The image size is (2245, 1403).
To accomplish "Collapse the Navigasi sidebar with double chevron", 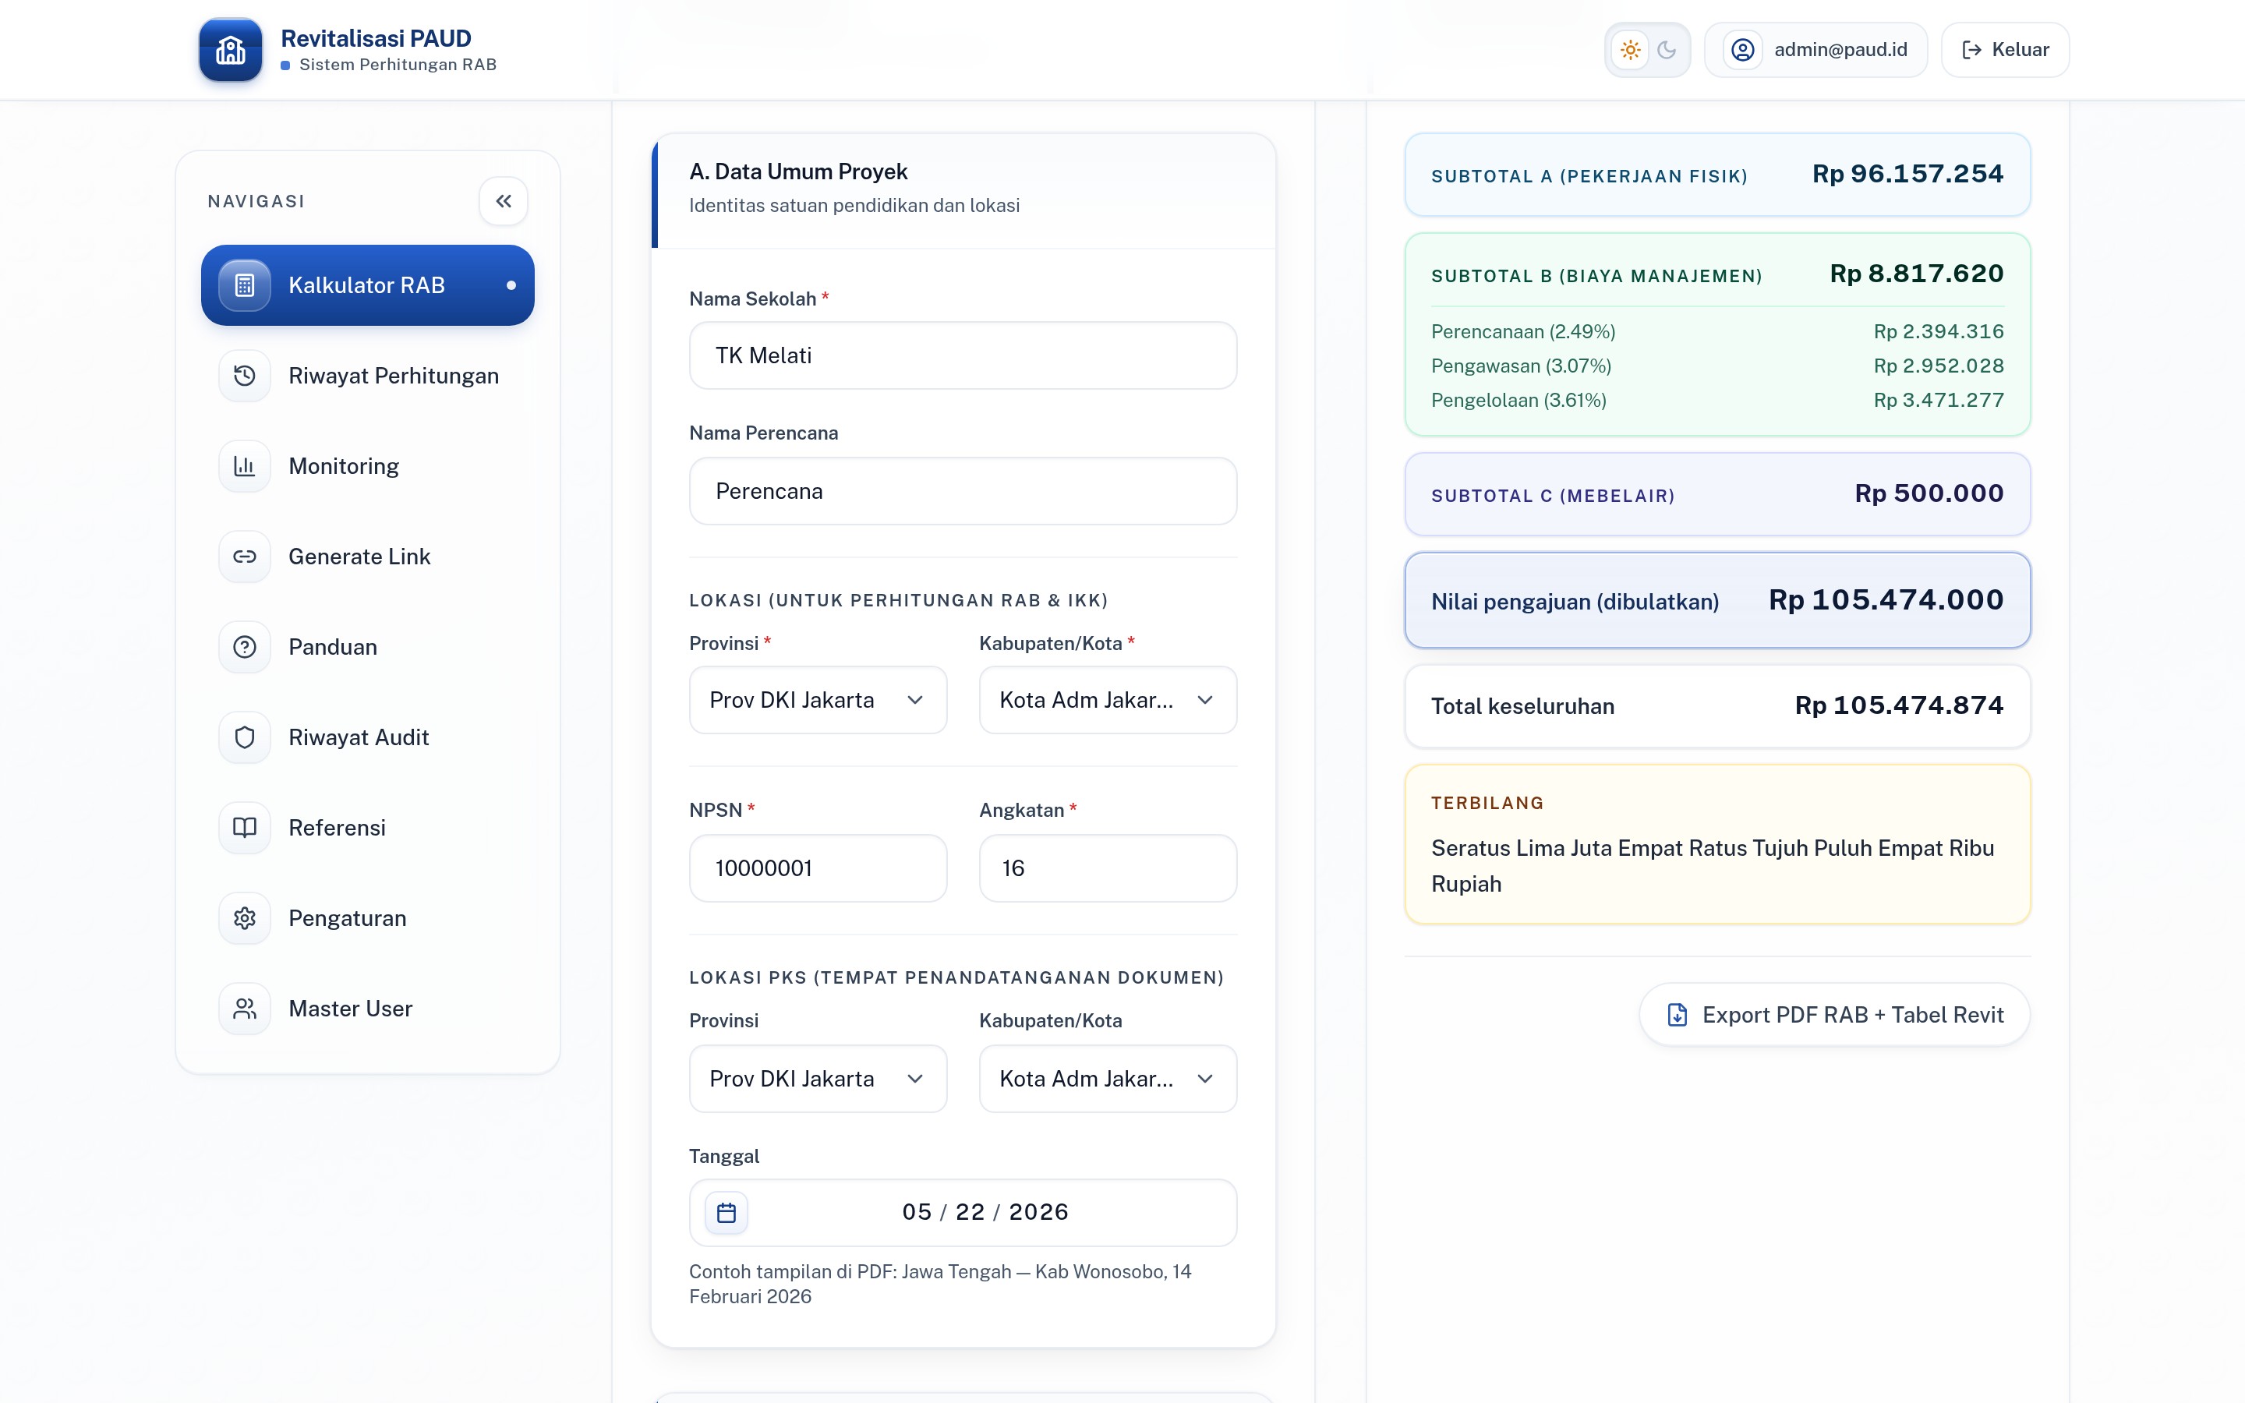I will 504,201.
